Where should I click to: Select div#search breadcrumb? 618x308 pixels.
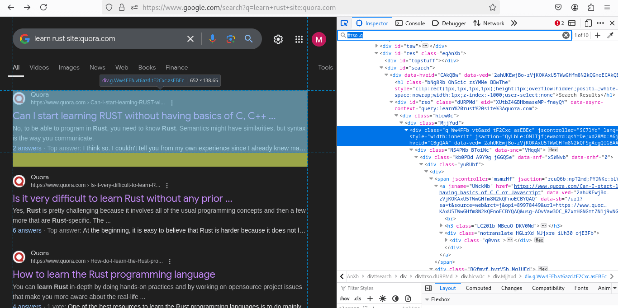point(379,276)
